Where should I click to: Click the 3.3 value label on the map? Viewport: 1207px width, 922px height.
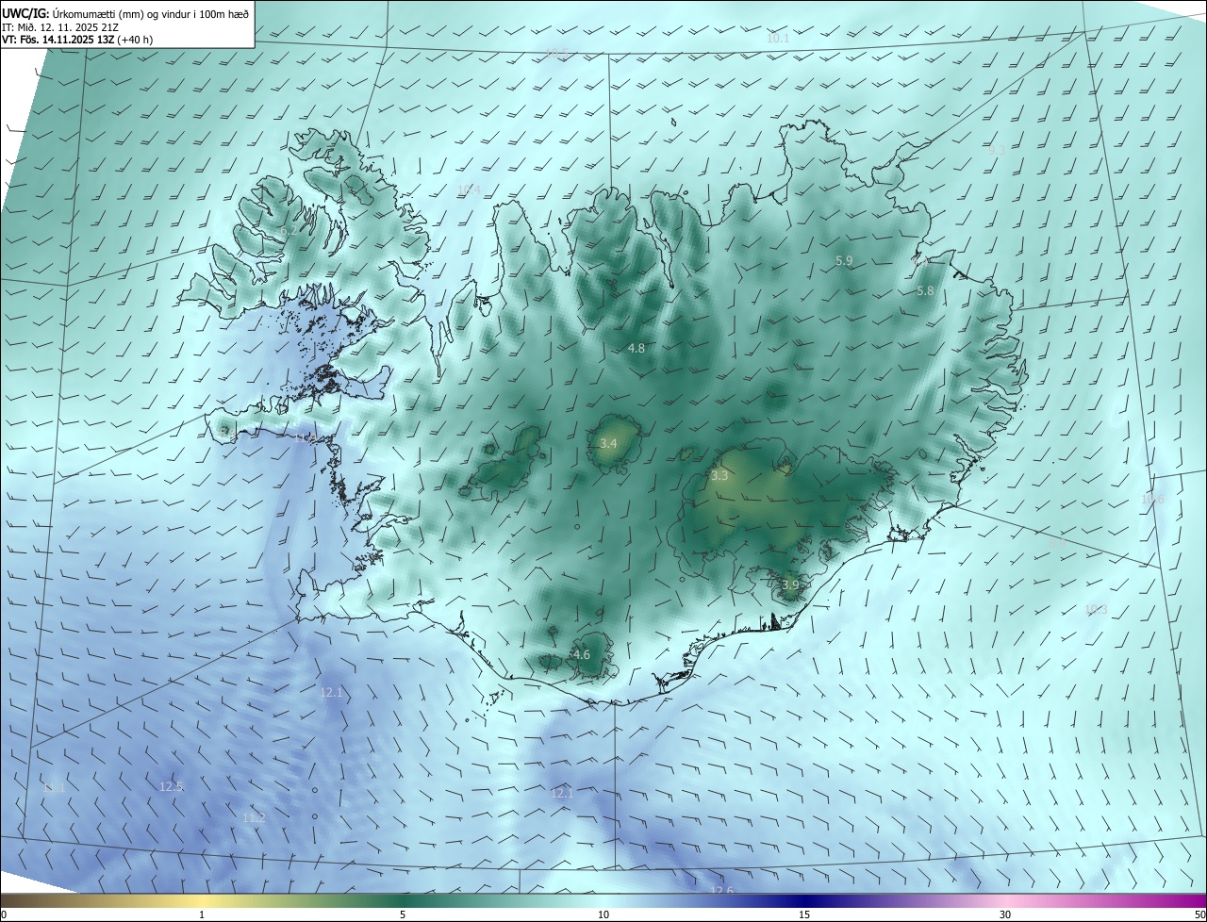tap(719, 476)
